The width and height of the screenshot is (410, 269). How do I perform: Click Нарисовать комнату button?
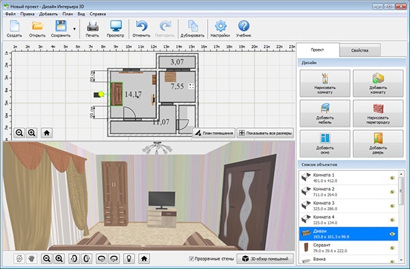325,83
